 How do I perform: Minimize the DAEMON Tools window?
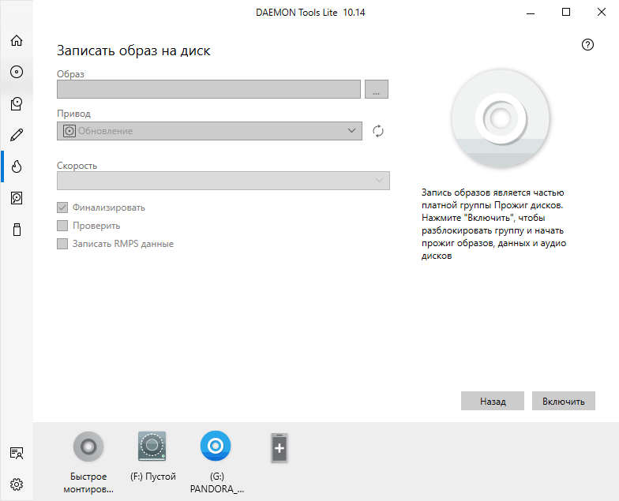(531, 13)
